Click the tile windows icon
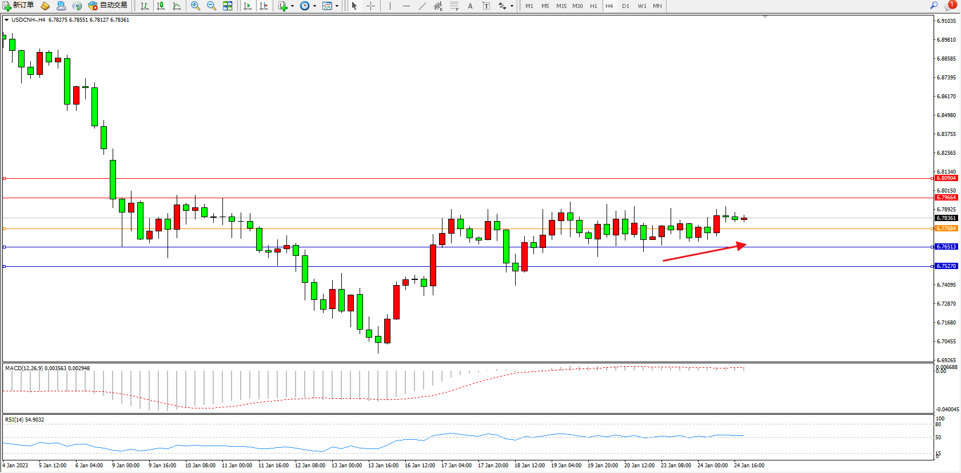 pos(228,6)
